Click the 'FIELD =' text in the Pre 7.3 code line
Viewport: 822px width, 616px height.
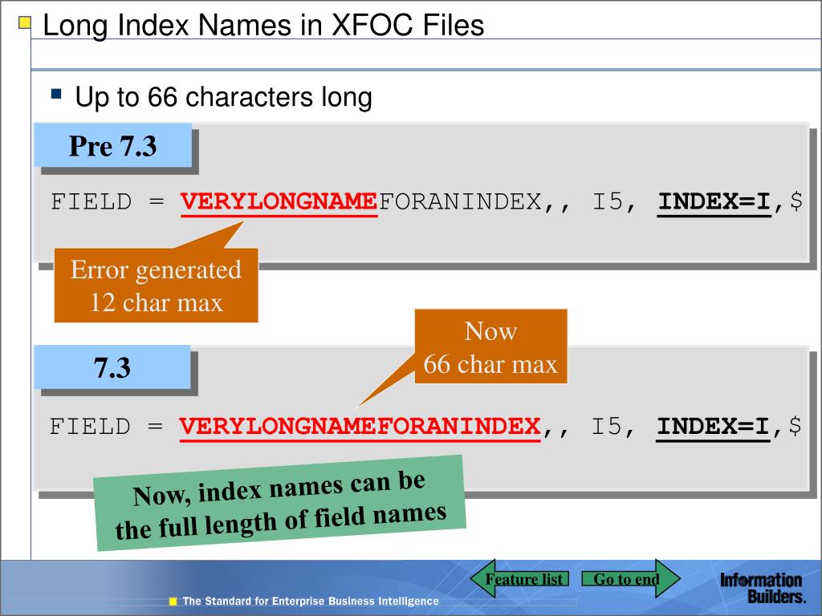(108, 201)
